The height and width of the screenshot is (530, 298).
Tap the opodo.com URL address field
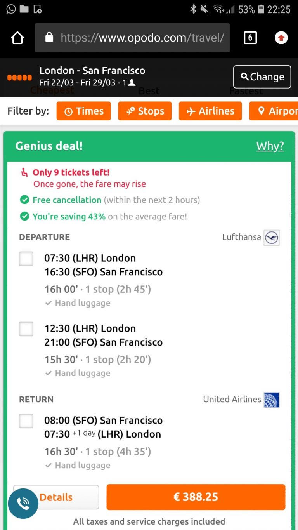pos(142,38)
